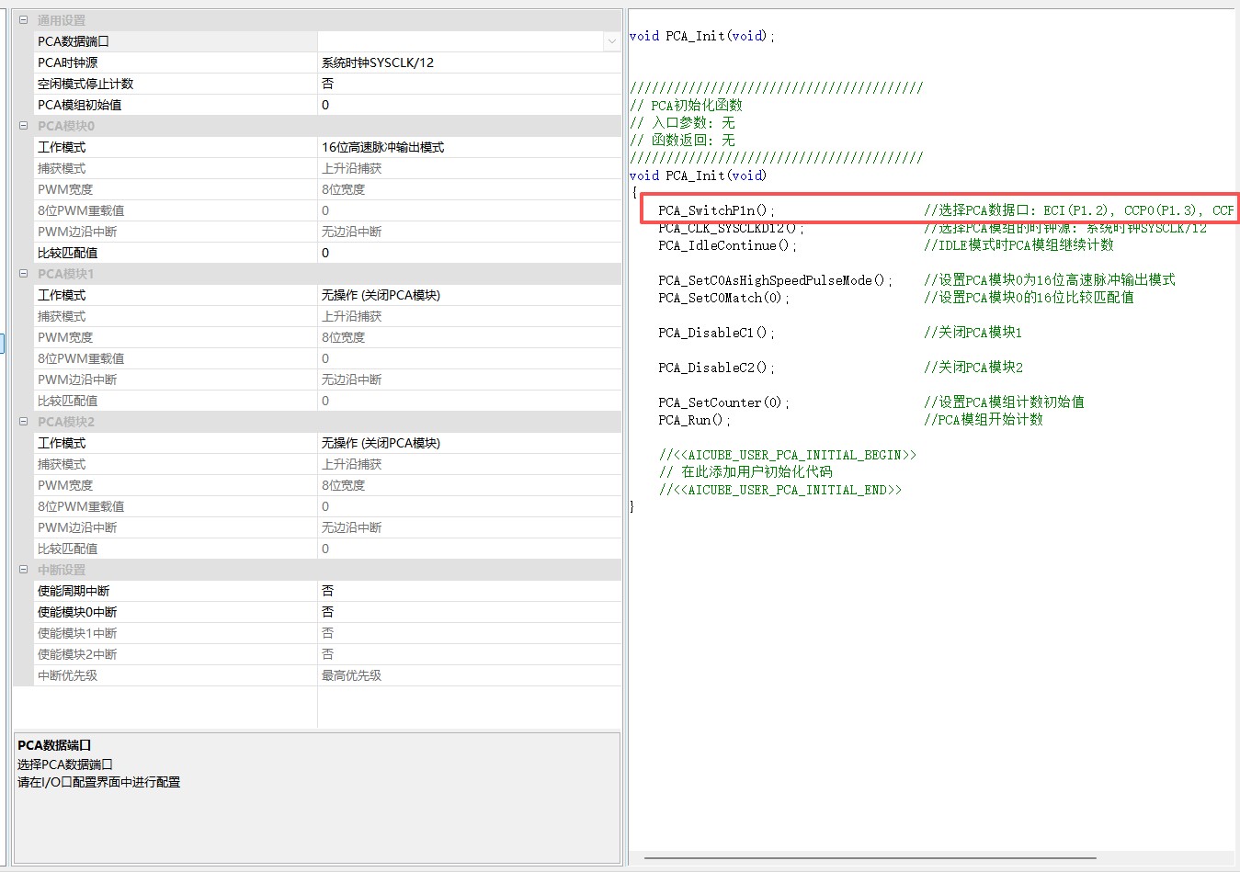Click the 空闲模式停止计数 value field
Viewport: 1240px width, 872px height.
coord(469,84)
